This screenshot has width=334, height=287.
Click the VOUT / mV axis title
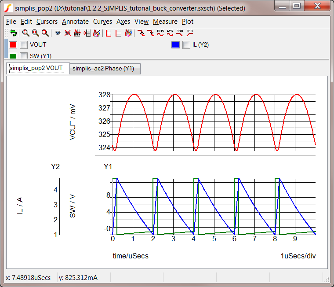click(73, 122)
